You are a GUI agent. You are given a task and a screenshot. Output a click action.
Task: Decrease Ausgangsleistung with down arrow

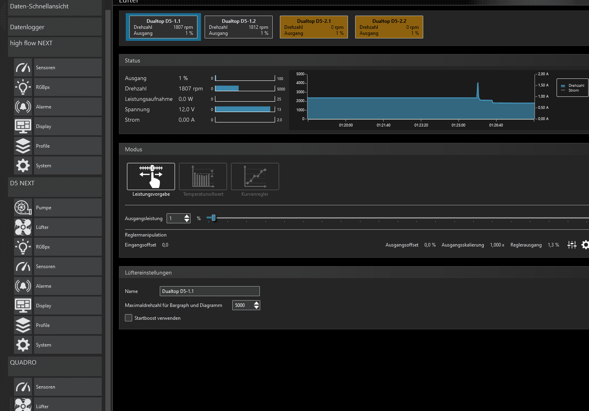click(187, 221)
